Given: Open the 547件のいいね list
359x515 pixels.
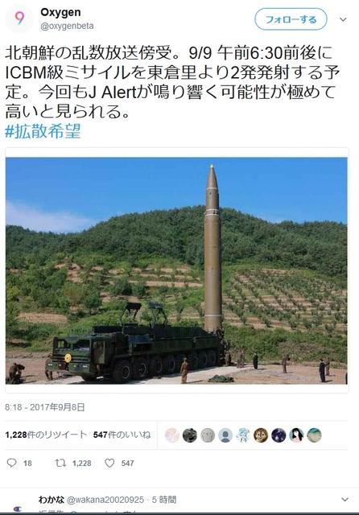Looking at the screenshot, I should (122, 435).
